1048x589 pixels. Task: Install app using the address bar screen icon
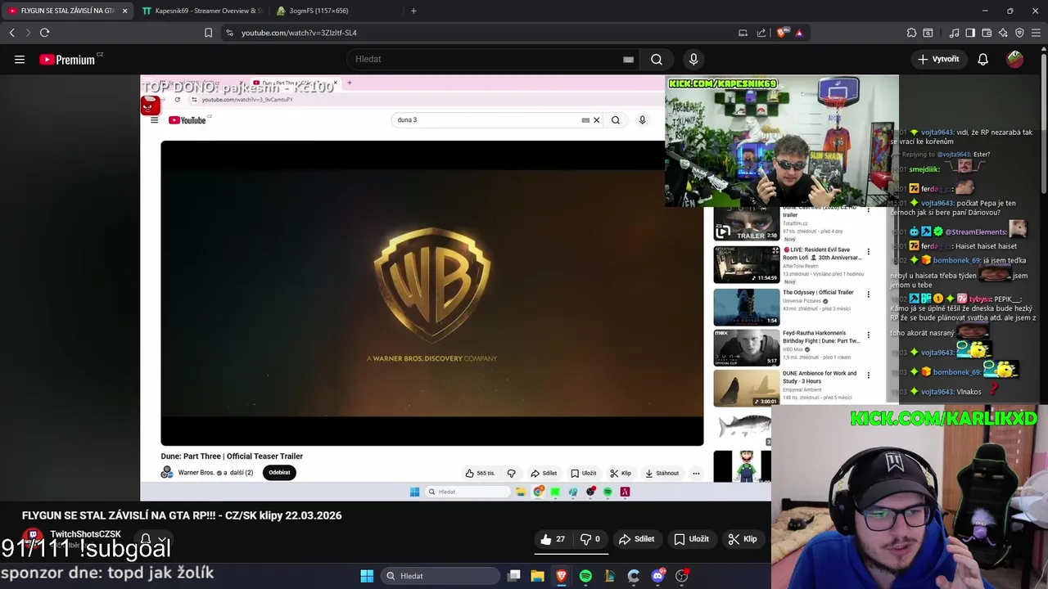(x=743, y=33)
